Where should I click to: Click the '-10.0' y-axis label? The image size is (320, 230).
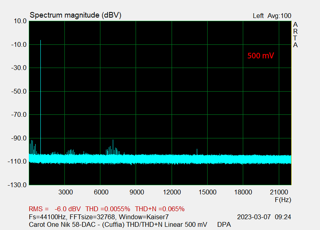(19, 44)
